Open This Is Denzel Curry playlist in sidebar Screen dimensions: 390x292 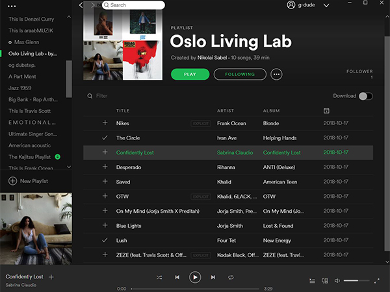pos(31,19)
